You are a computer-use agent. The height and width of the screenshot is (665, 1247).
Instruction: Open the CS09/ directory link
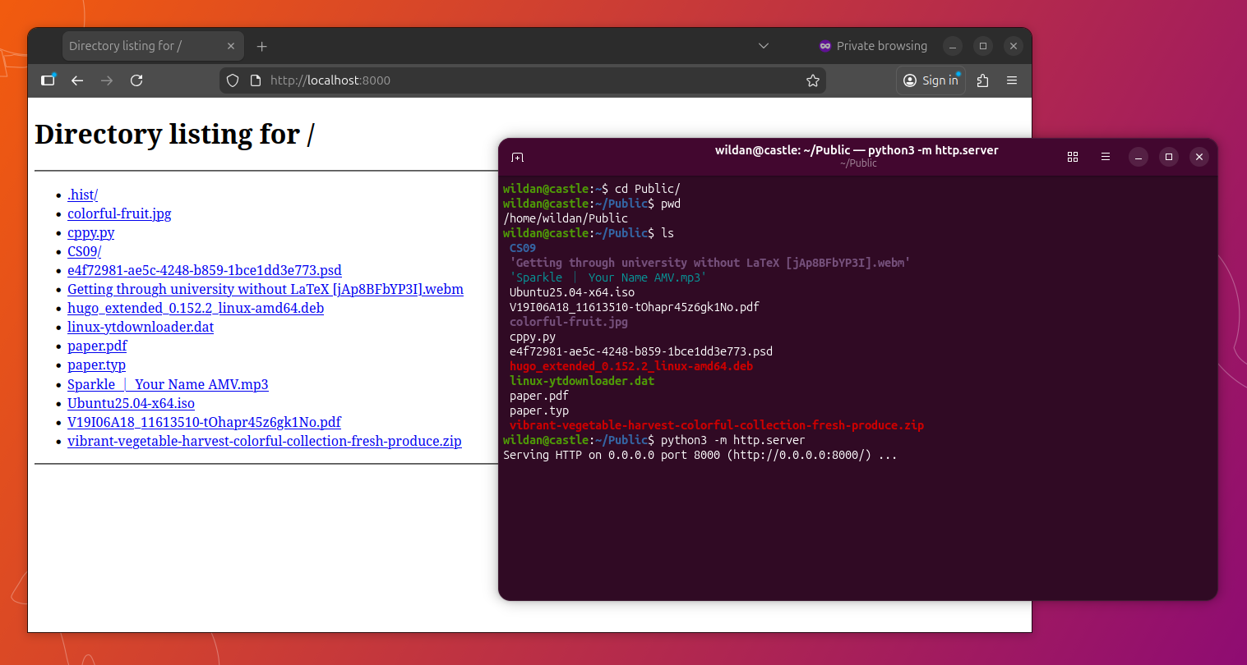pyautogui.click(x=84, y=251)
